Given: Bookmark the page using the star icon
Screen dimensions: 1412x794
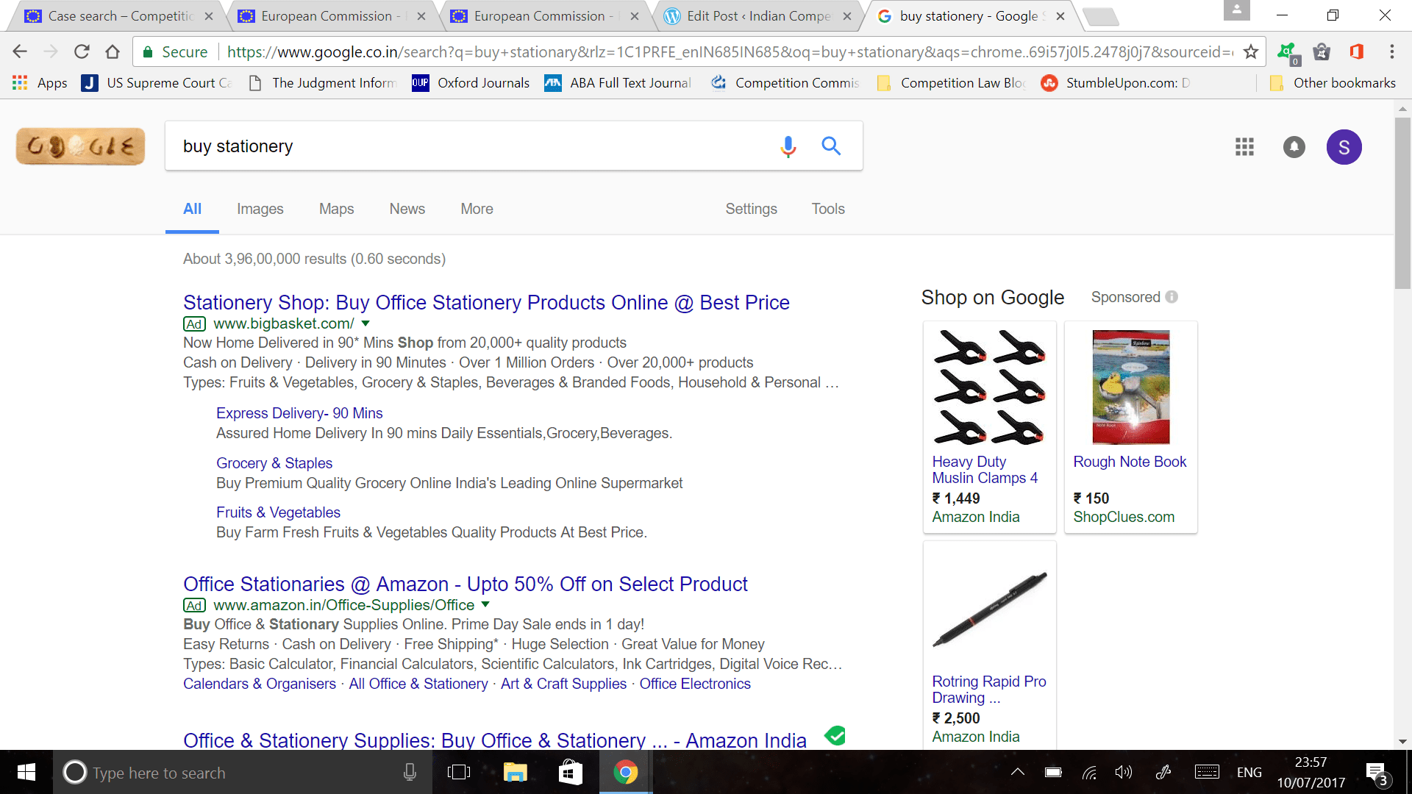Looking at the screenshot, I should [1250, 51].
